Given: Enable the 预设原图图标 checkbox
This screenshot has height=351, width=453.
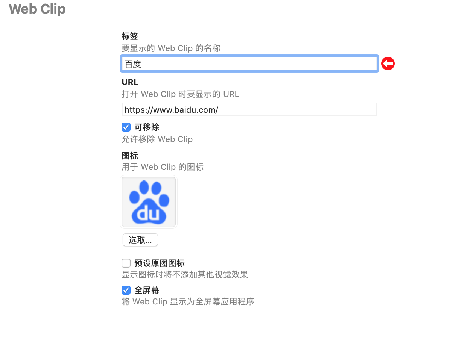Looking at the screenshot, I should (x=126, y=263).
